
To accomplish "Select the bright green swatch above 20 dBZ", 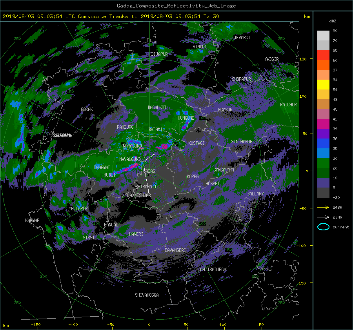I will [x=323, y=163].
